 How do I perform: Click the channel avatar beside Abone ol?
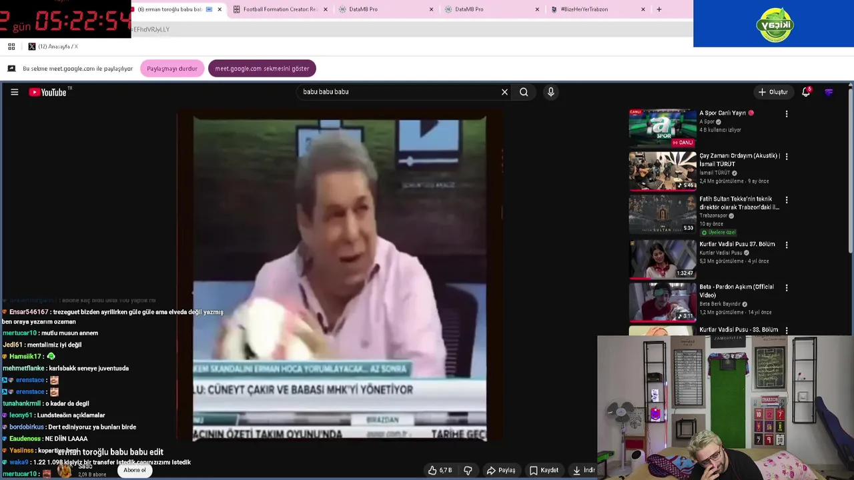tap(65, 471)
